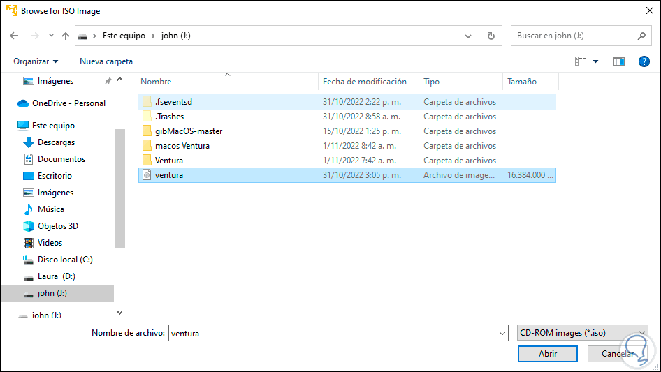
Task: Click the search magnifier icon
Action: click(x=641, y=36)
